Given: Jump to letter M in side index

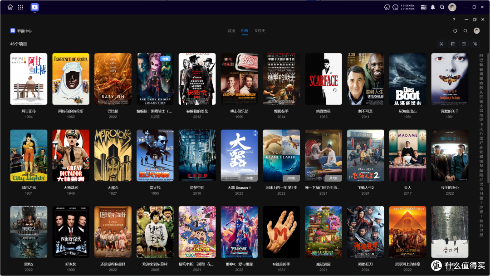Looking at the screenshot, I should click(x=481, y=166).
